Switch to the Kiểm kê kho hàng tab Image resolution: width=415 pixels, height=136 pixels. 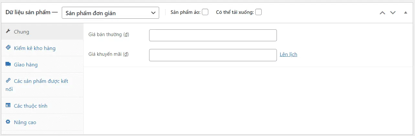35,48
